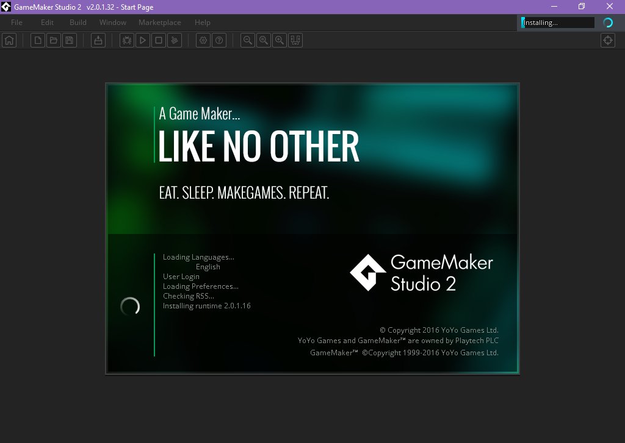
Task: Close the GameMaker Studio 2 window
Action: click(x=610, y=7)
